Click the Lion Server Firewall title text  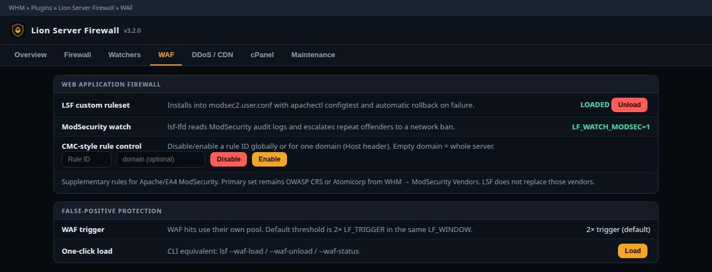click(x=75, y=31)
